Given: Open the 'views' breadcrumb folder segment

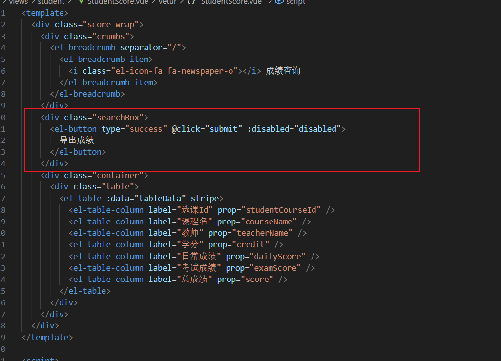Looking at the screenshot, I should (x=18, y=2).
